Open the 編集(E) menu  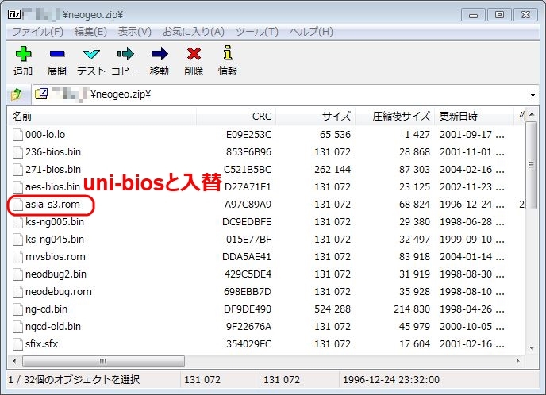(x=90, y=32)
